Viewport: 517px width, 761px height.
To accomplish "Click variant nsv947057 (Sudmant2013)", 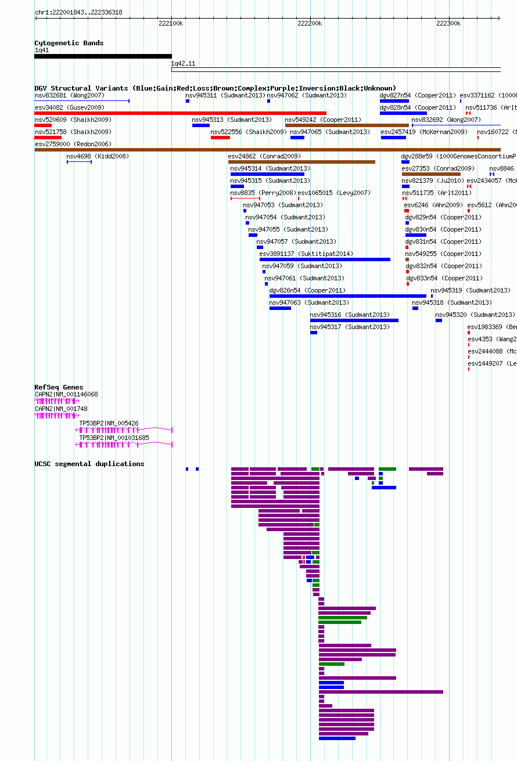I will [x=296, y=241].
